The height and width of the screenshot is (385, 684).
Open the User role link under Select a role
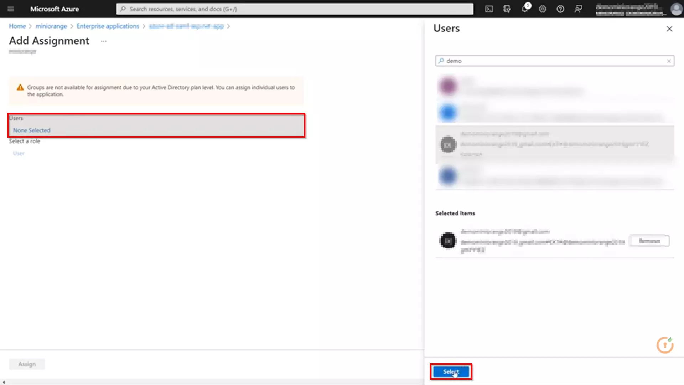(19, 153)
